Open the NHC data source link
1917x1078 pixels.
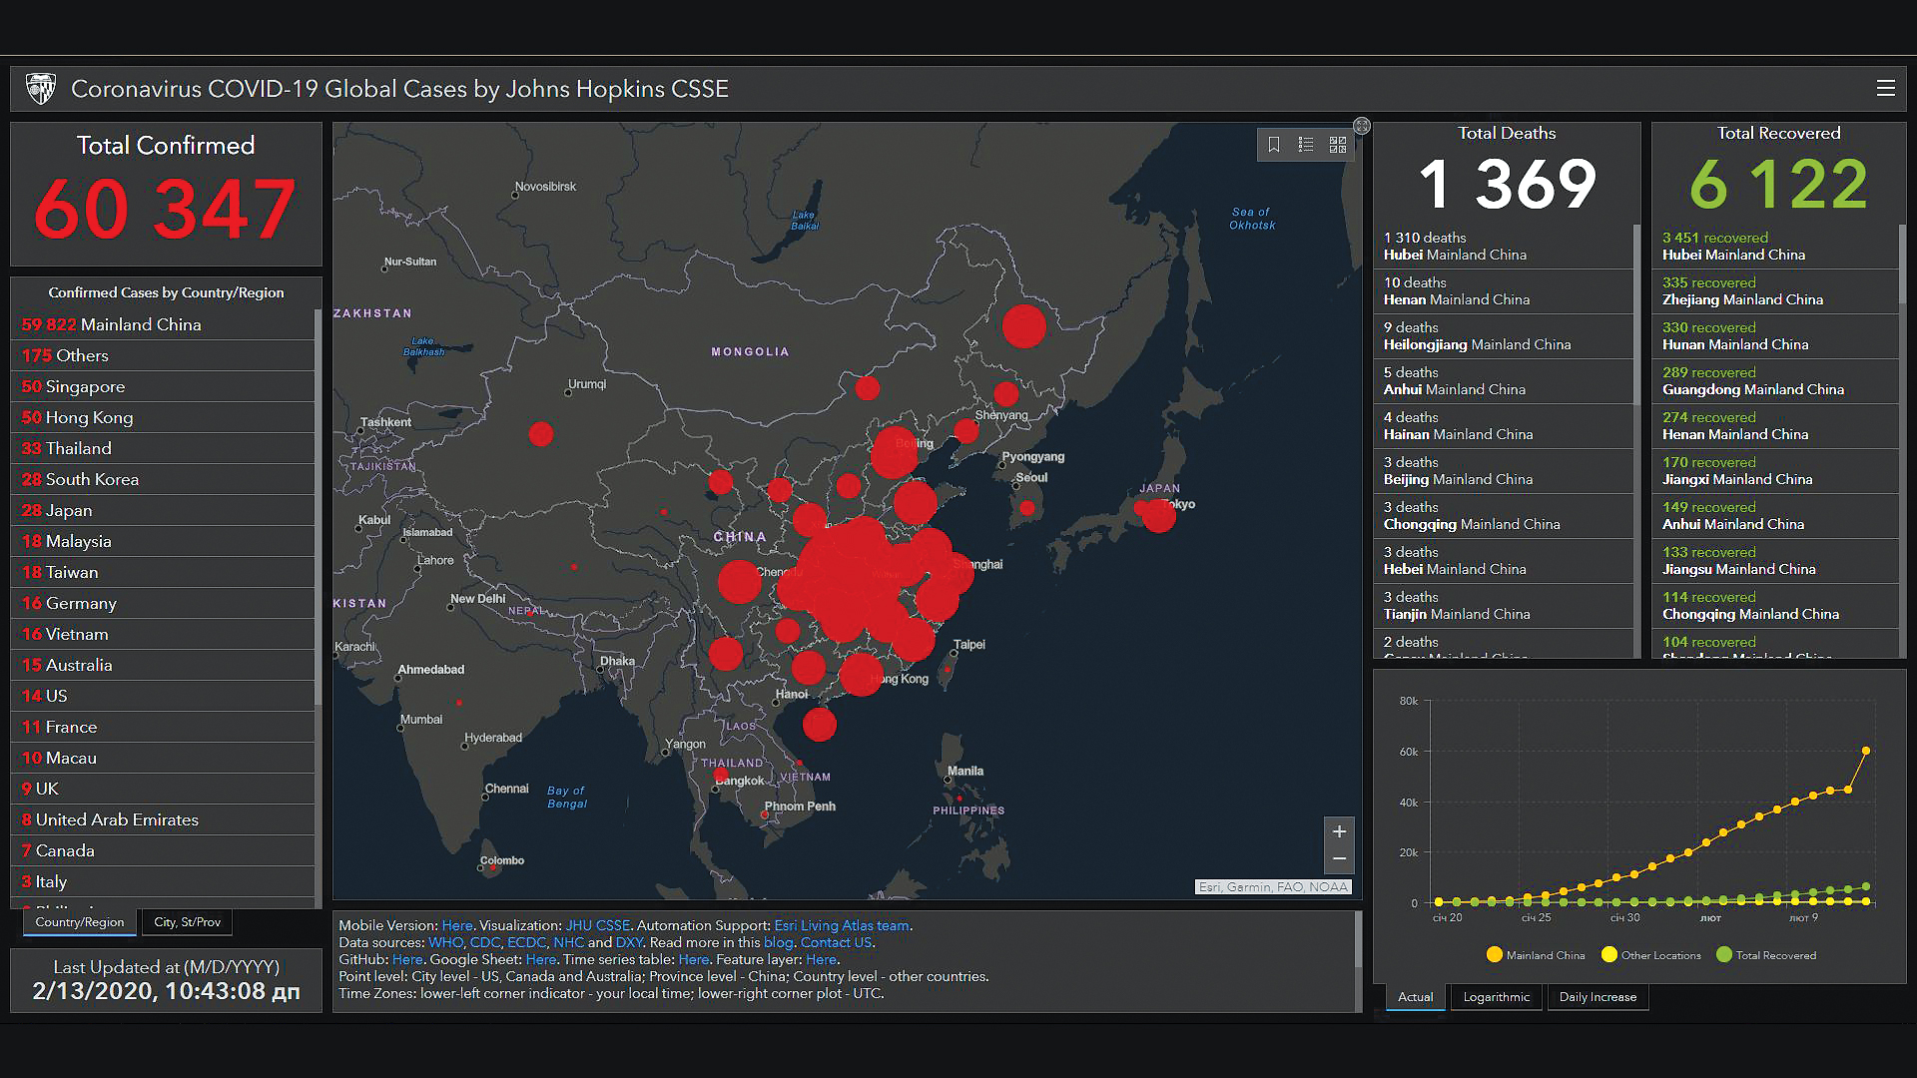pyautogui.click(x=568, y=942)
